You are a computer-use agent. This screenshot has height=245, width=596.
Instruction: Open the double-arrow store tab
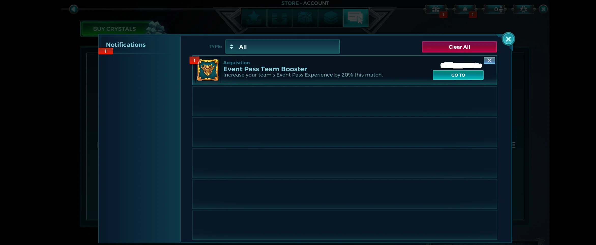280,18
